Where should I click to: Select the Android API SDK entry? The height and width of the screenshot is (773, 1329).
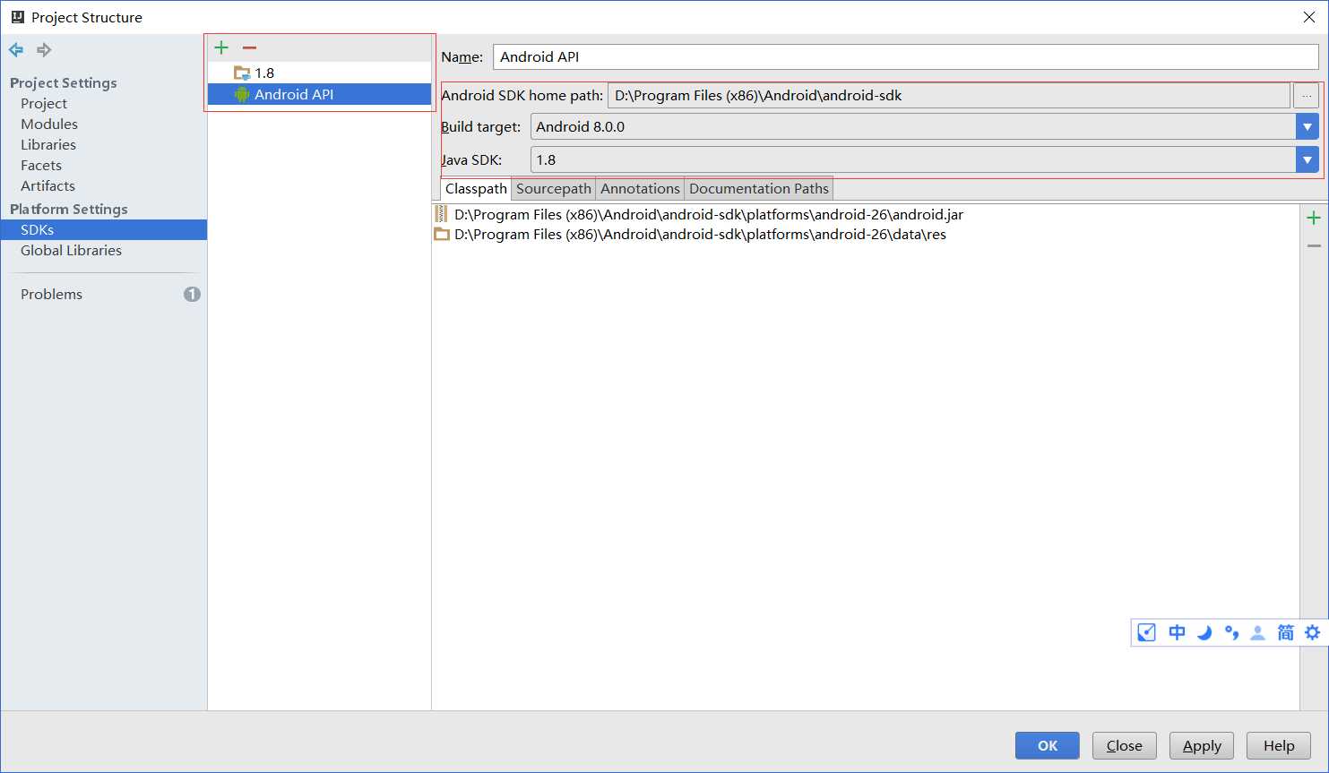(x=319, y=94)
